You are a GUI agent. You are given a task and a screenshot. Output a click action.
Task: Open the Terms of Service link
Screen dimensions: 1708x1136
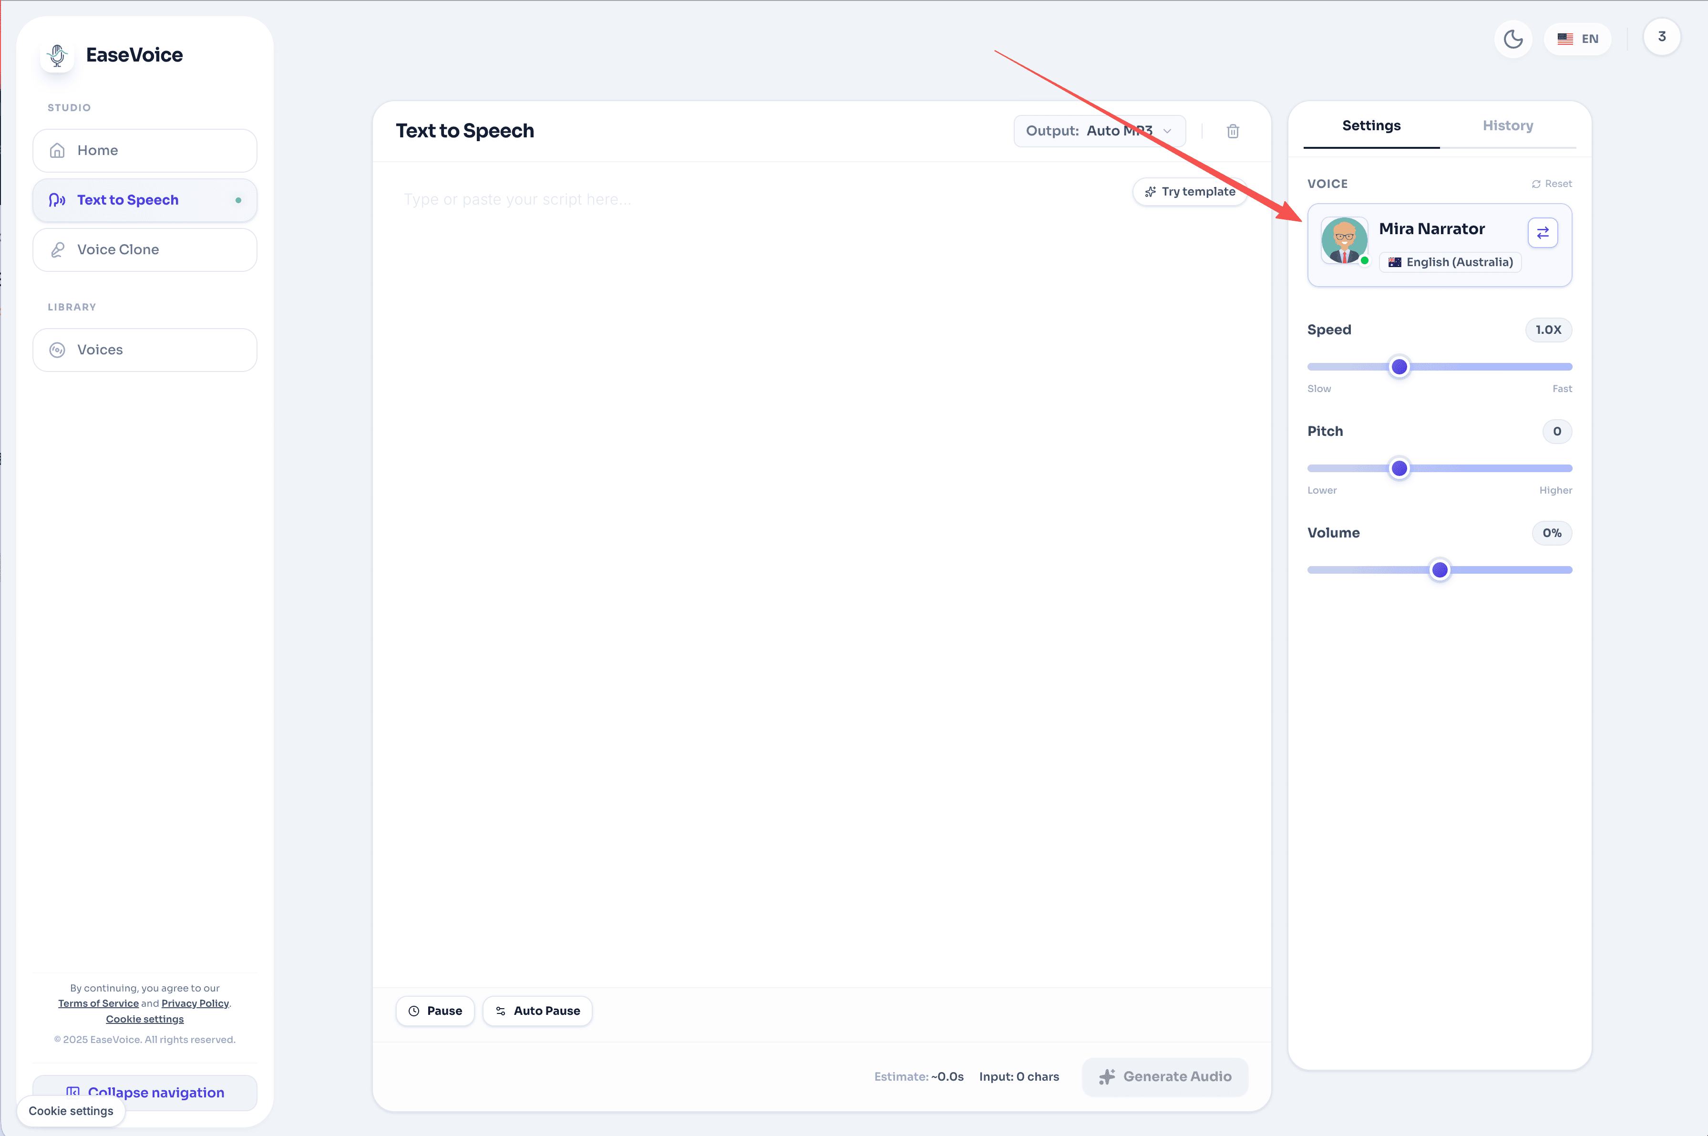pos(98,1003)
